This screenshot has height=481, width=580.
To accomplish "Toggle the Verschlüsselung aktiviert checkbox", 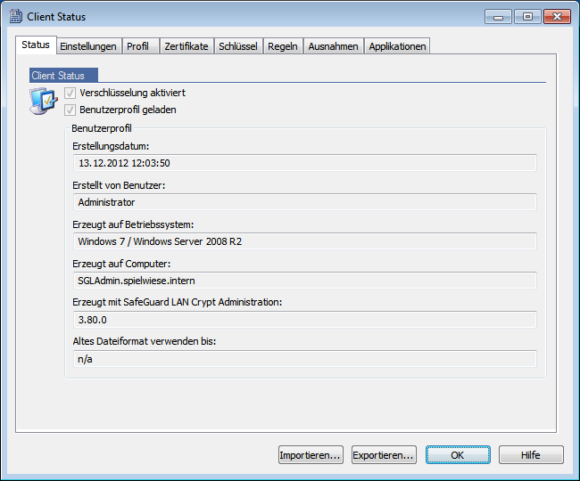I will coord(70,93).
